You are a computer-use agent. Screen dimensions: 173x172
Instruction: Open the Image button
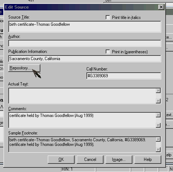click(x=119, y=159)
